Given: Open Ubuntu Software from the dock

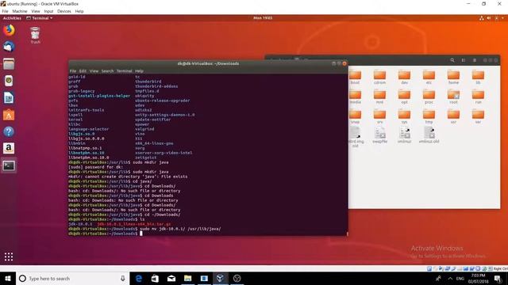Looking at the screenshot, I should (9, 115).
